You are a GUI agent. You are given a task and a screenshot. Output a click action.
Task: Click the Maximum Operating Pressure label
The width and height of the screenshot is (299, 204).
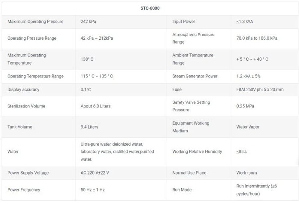36,22
